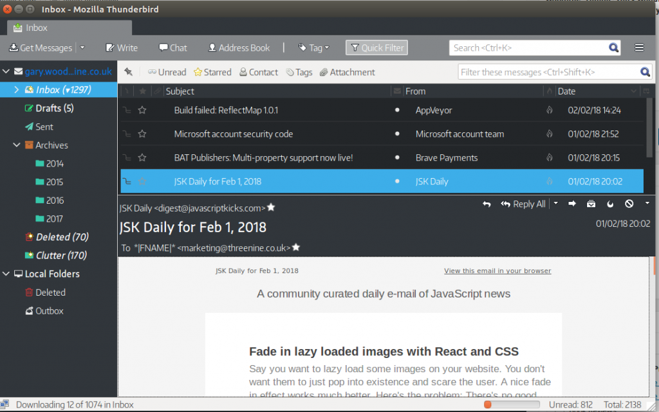Delete the open message via circle-slash icon

[x=629, y=204]
